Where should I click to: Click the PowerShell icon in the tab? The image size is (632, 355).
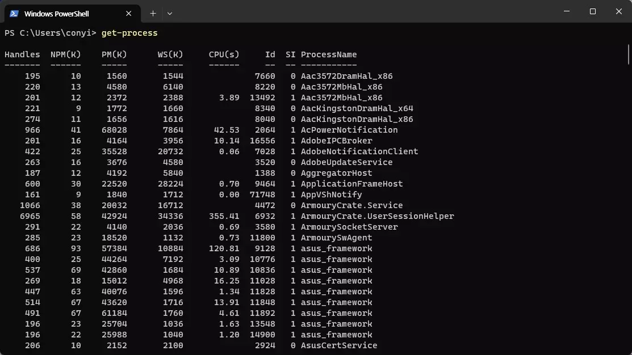[x=14, y=14]
